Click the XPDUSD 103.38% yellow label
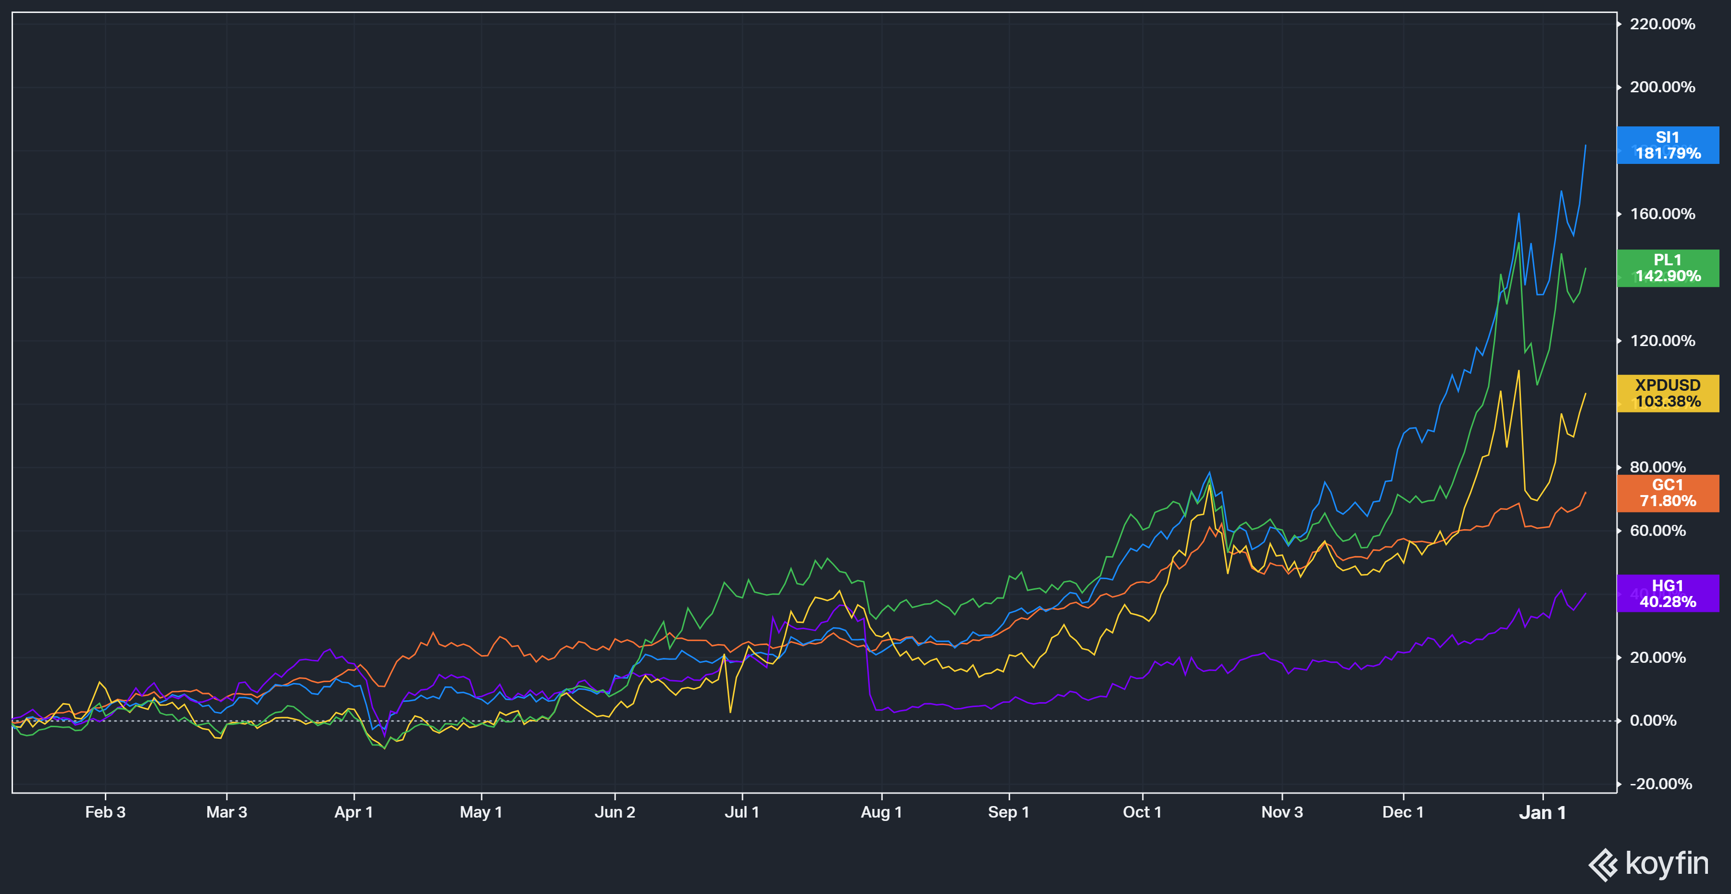1731x894 pixels. point(1667,394)
